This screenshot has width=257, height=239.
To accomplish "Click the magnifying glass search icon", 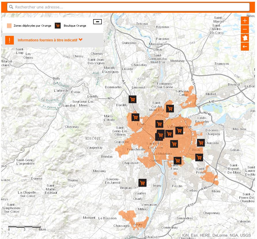I will 11,7.
